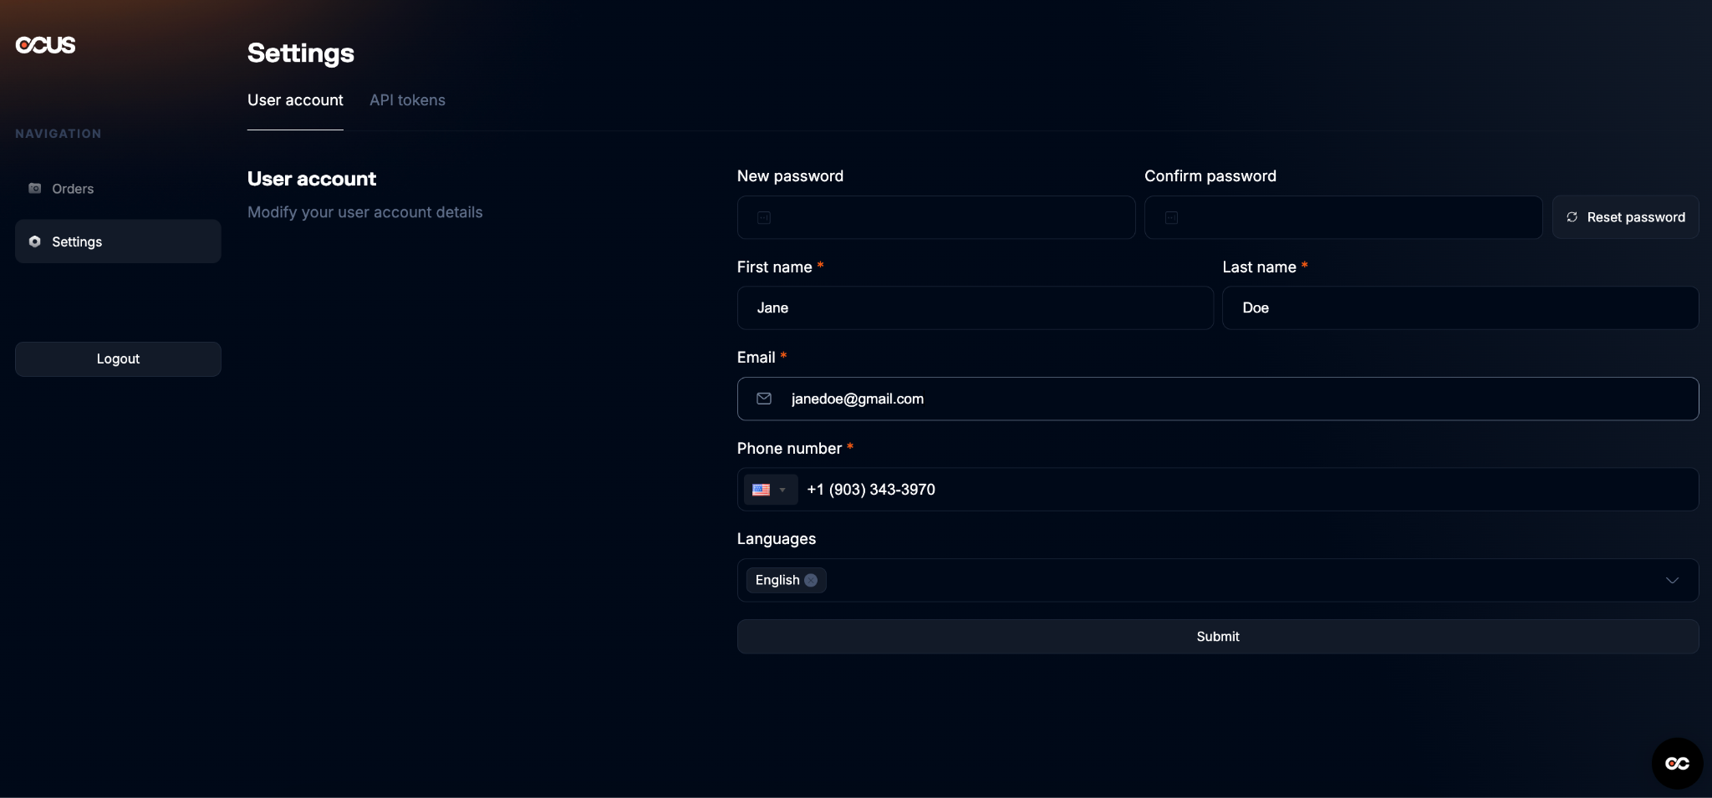Expand the Languages dropdown chevron
Image resolution: width=1712 pixels, height=798 pixels.
[1672, 580]
